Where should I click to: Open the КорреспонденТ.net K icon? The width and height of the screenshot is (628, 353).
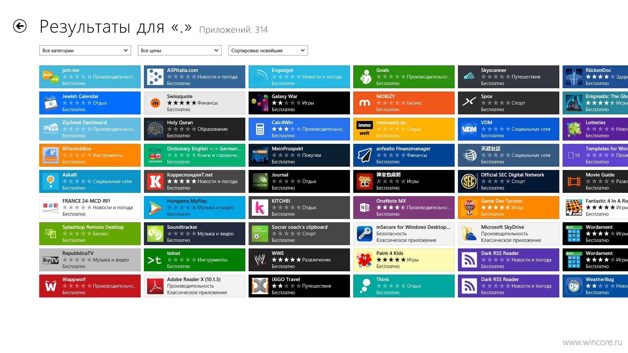155,181
